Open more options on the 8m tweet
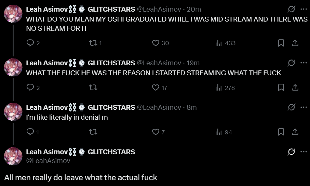The width and height of the screenshot is (310, 186). pos(304,107)
